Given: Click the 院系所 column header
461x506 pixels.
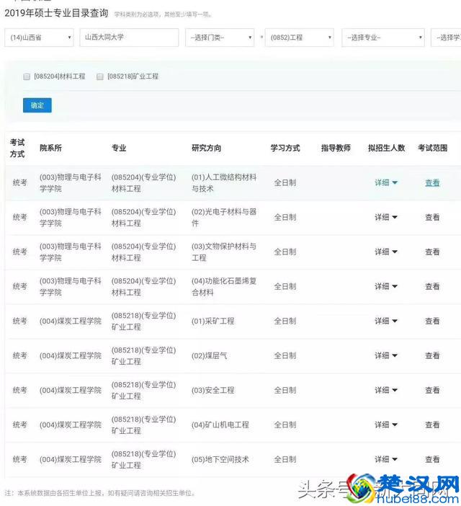Looking at the screenshot, I should pos(50,148).
